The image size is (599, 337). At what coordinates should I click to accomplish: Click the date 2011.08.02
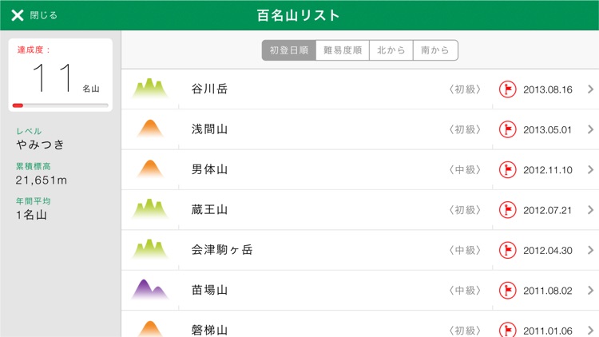547,291
